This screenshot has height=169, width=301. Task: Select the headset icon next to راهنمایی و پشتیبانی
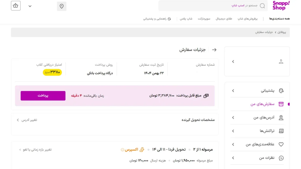pos(168,18)
